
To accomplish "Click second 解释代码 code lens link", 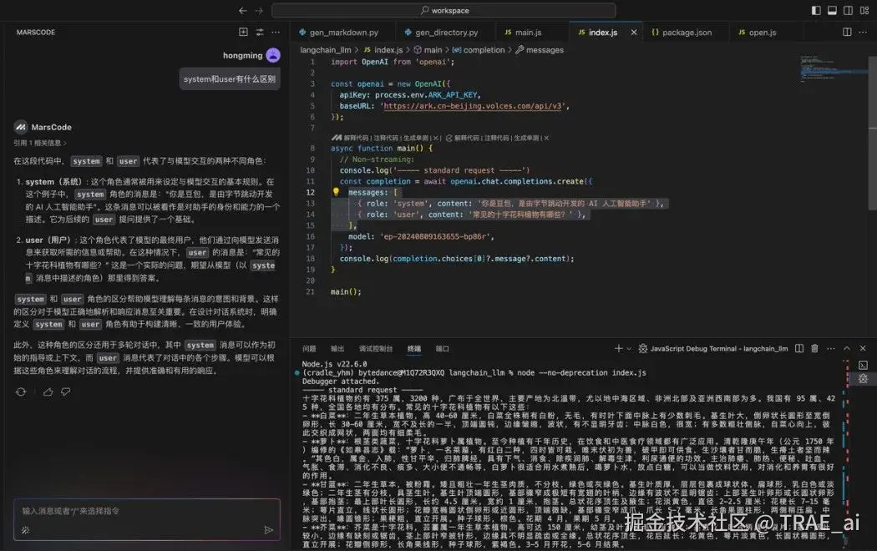I will (x=466, y=138).
